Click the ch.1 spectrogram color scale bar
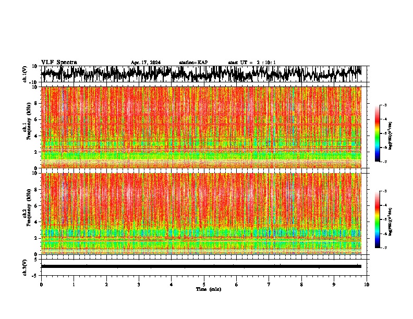 tap(378, 133)
